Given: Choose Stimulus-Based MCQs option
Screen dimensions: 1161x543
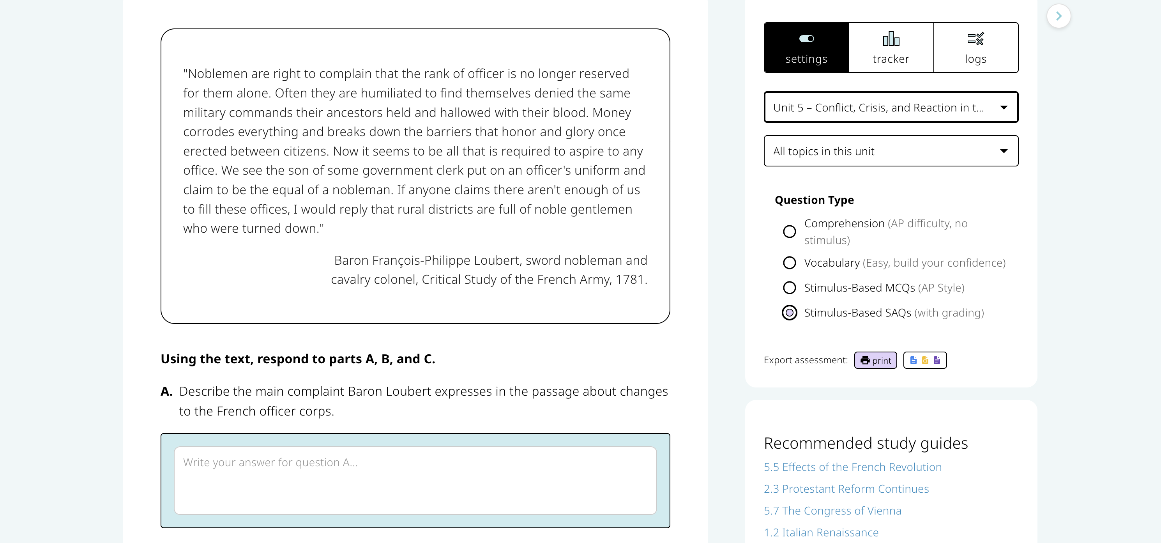Looking at the screenshot, I should point(789,288).
